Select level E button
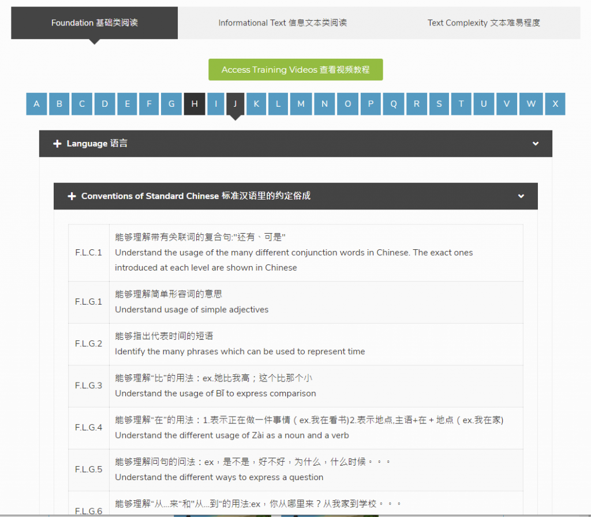 pos(128,104)
